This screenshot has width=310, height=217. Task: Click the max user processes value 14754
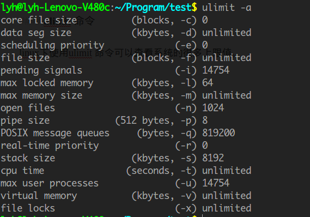point(216,183)
